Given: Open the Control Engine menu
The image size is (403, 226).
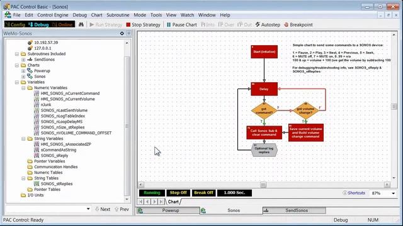Looking at the screenshot, I should [53, 15].
